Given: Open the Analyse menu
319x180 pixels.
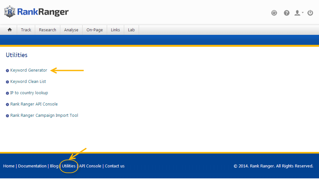Looking at the screenshot, I should 71,30.
